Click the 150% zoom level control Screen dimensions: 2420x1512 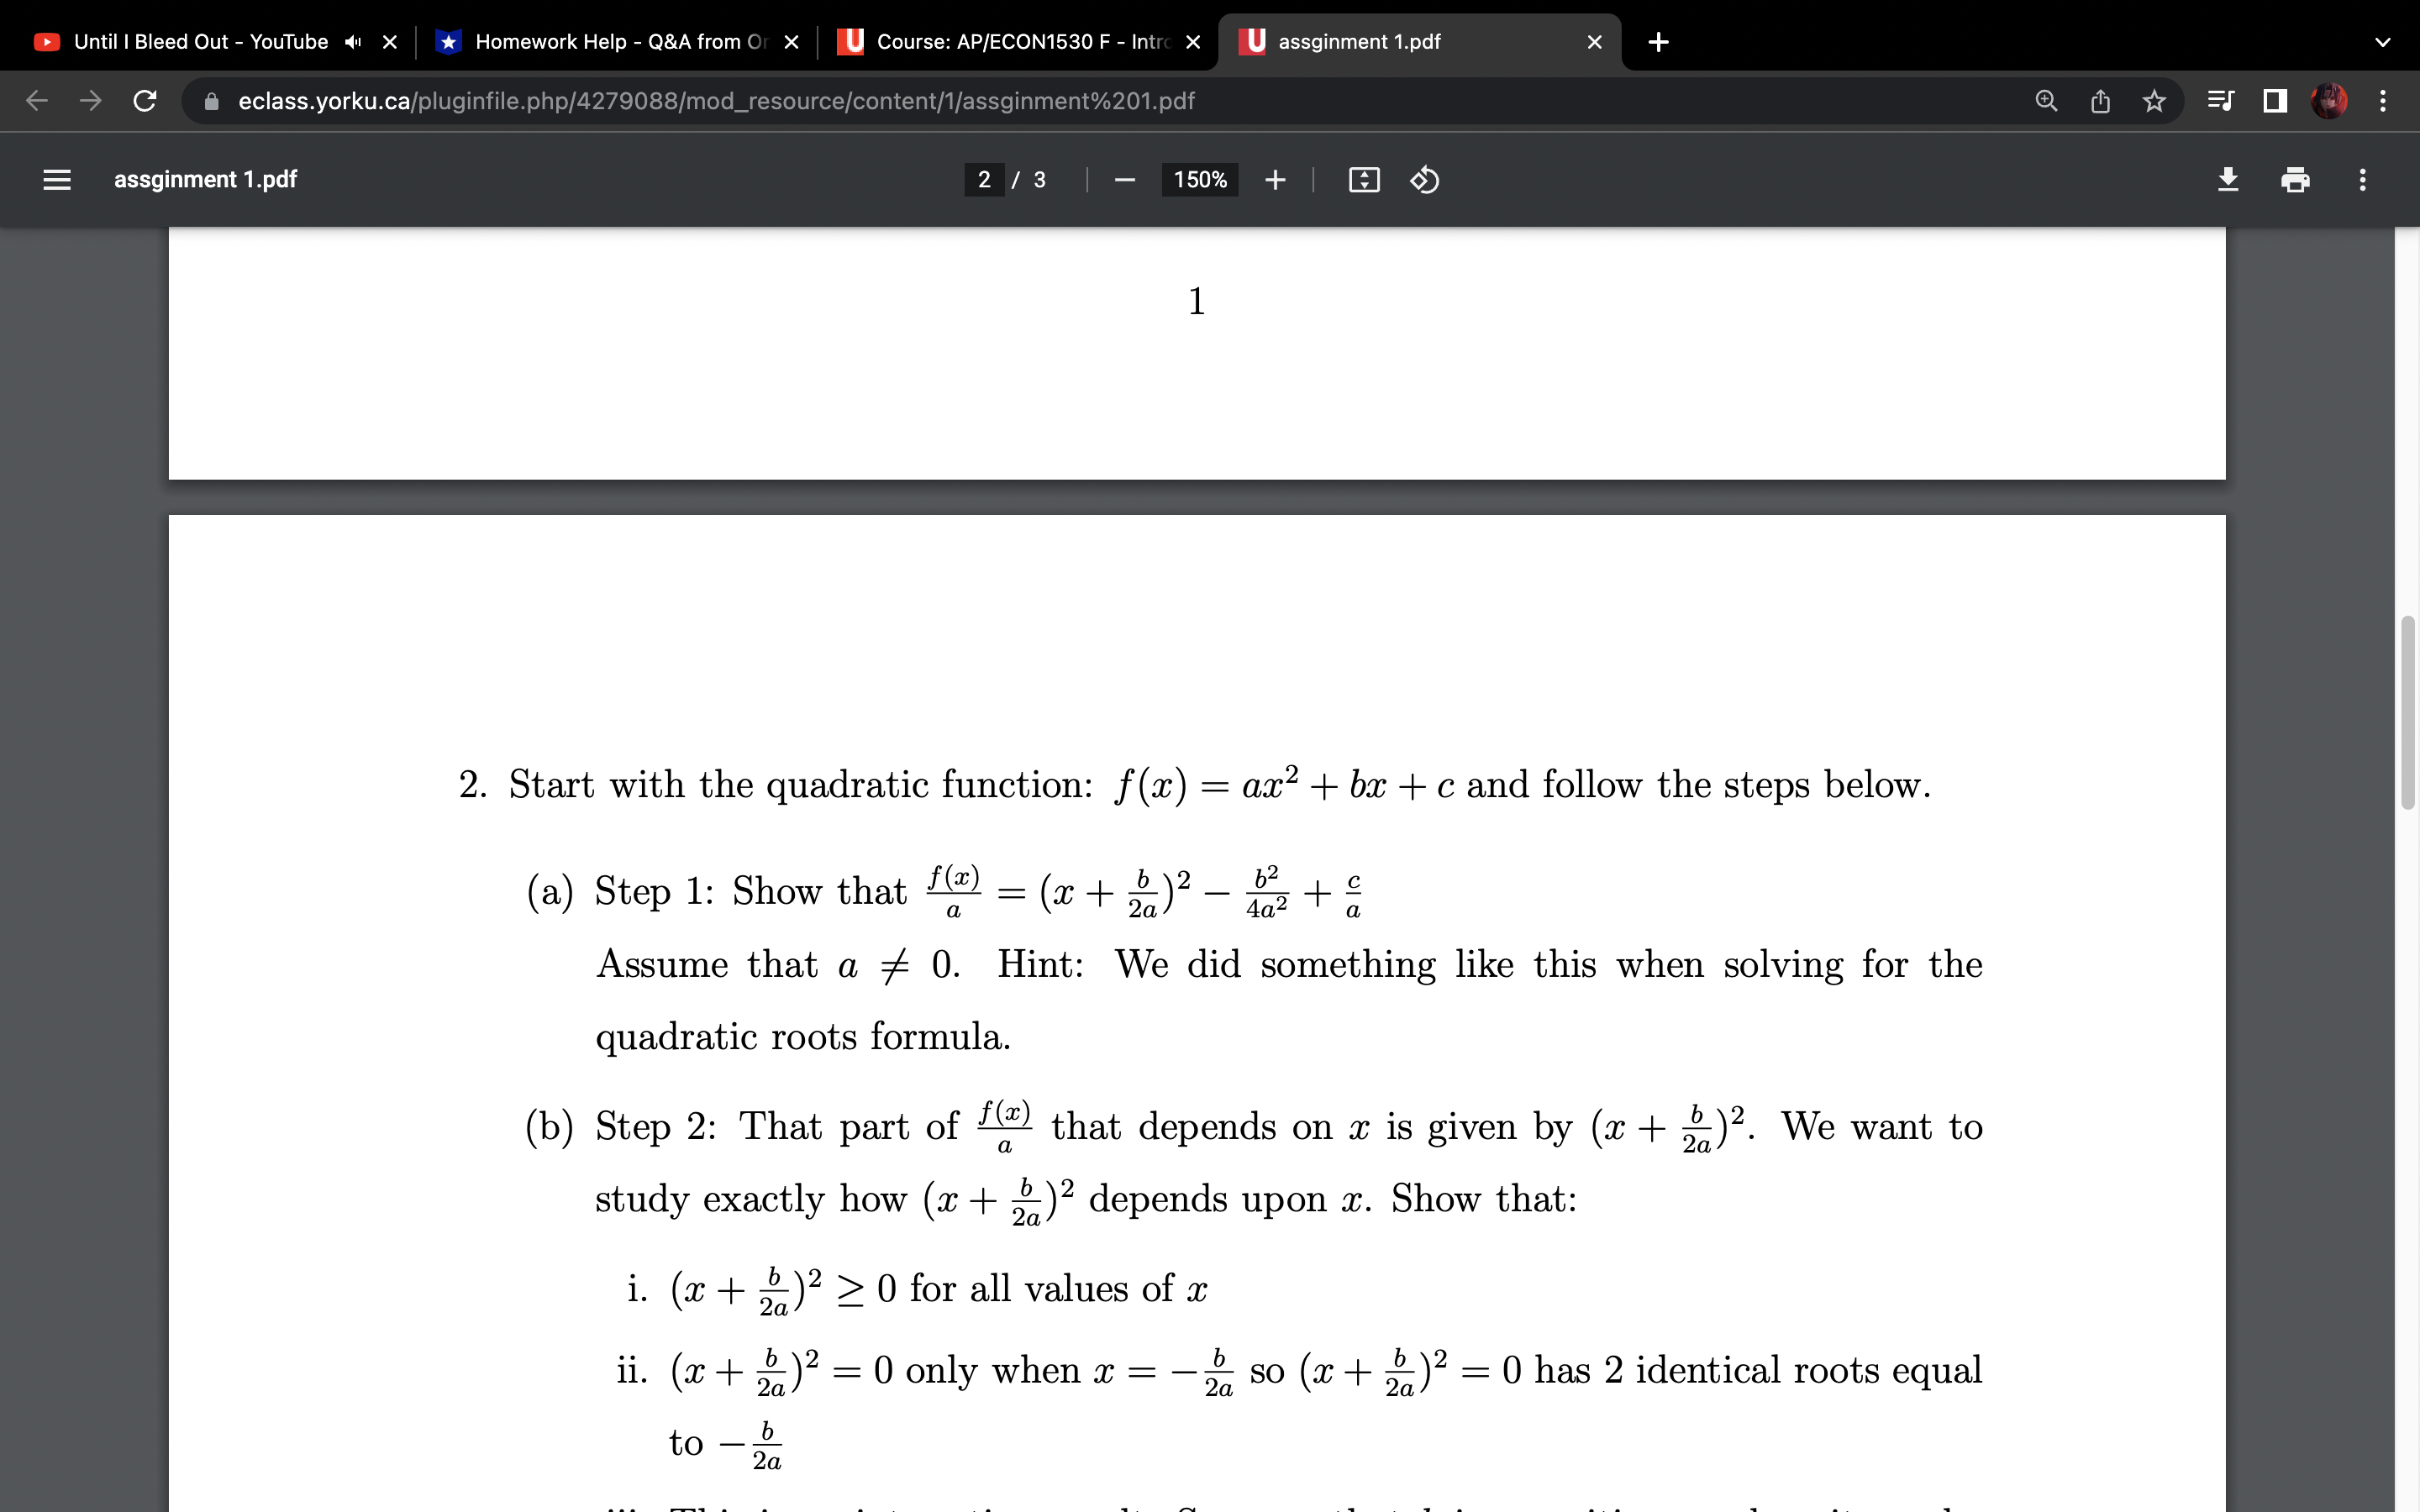(1200, 180)
